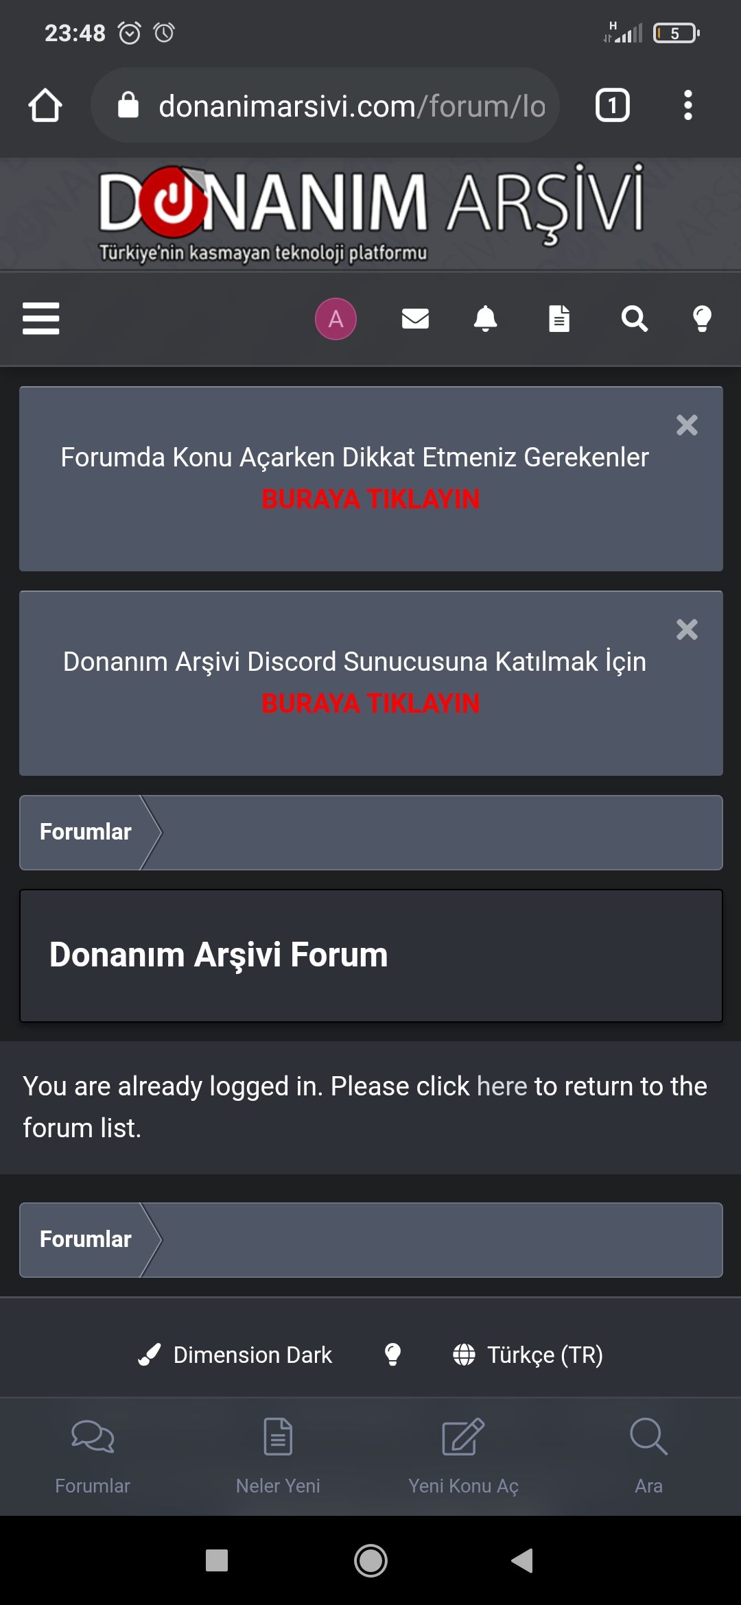Tap the browser home icon
This screenshot has width=741, height=1605.
45,106
